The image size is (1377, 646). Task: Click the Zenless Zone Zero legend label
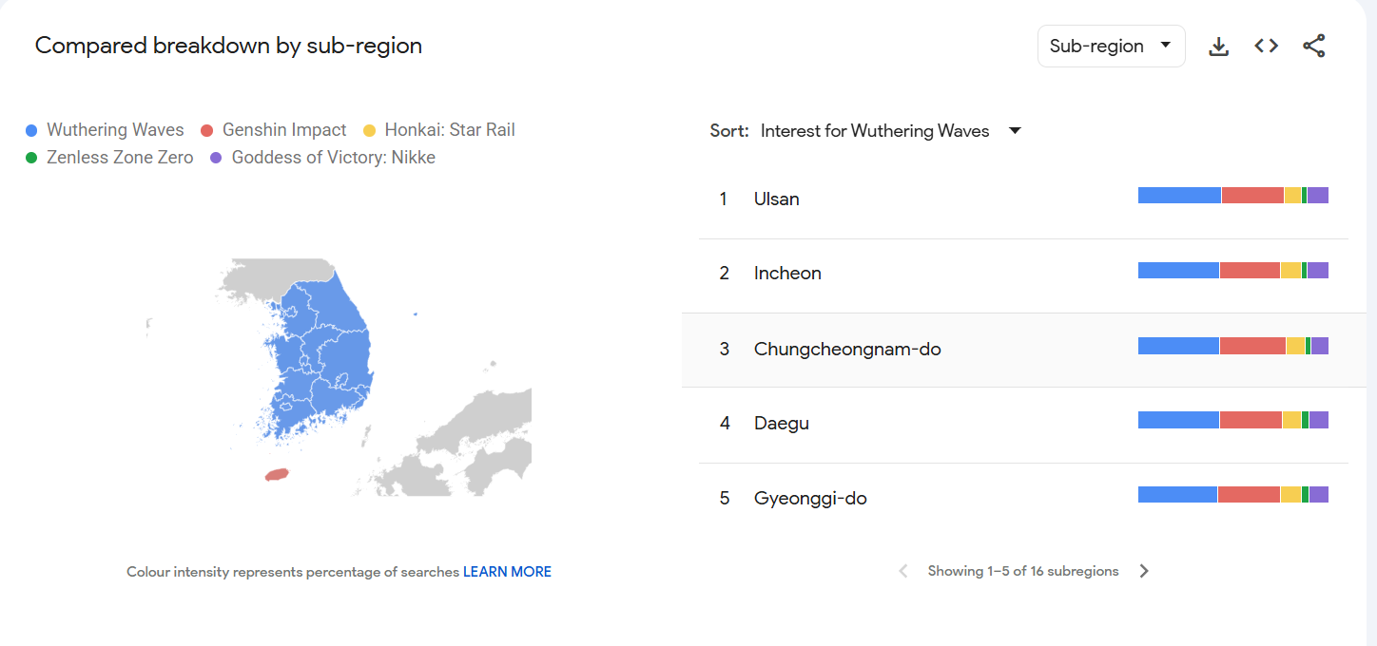point(120,158)
